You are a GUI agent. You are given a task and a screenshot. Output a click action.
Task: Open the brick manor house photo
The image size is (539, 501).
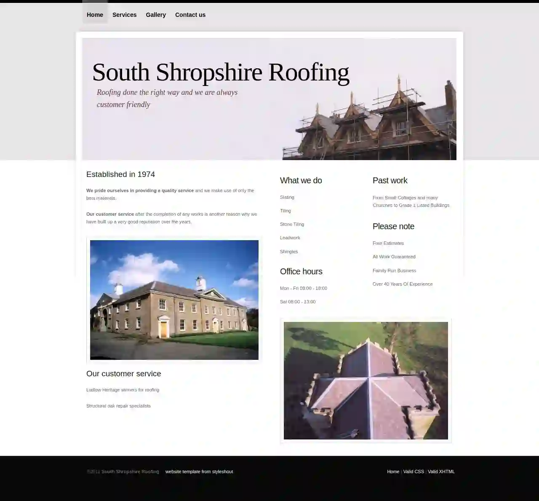(x=174, y=300)
